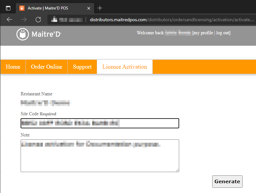Click the browser forward arrow
Screen dimensions: 256x193
[24, 20]
